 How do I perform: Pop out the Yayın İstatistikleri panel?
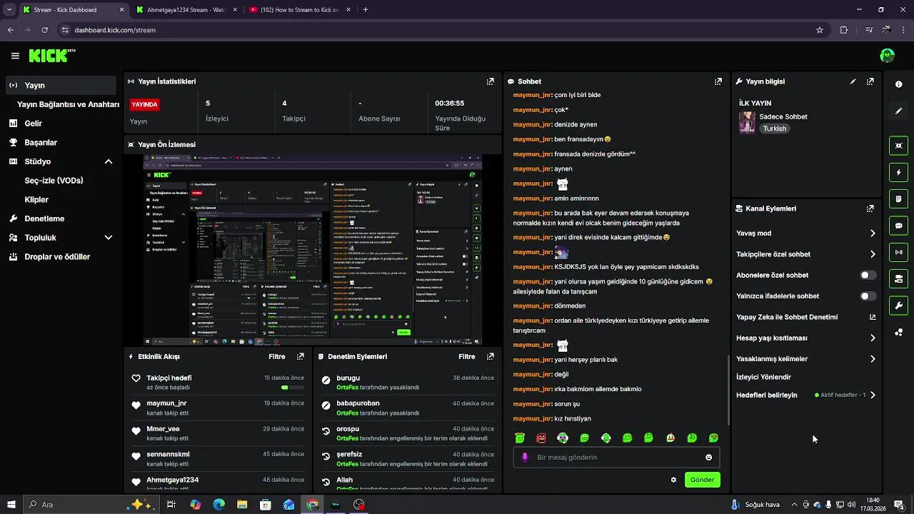coord(490,81)
